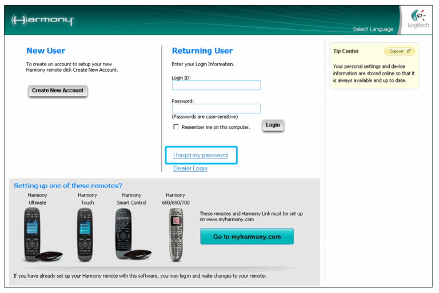Focus the Password field

coord(216,108)
